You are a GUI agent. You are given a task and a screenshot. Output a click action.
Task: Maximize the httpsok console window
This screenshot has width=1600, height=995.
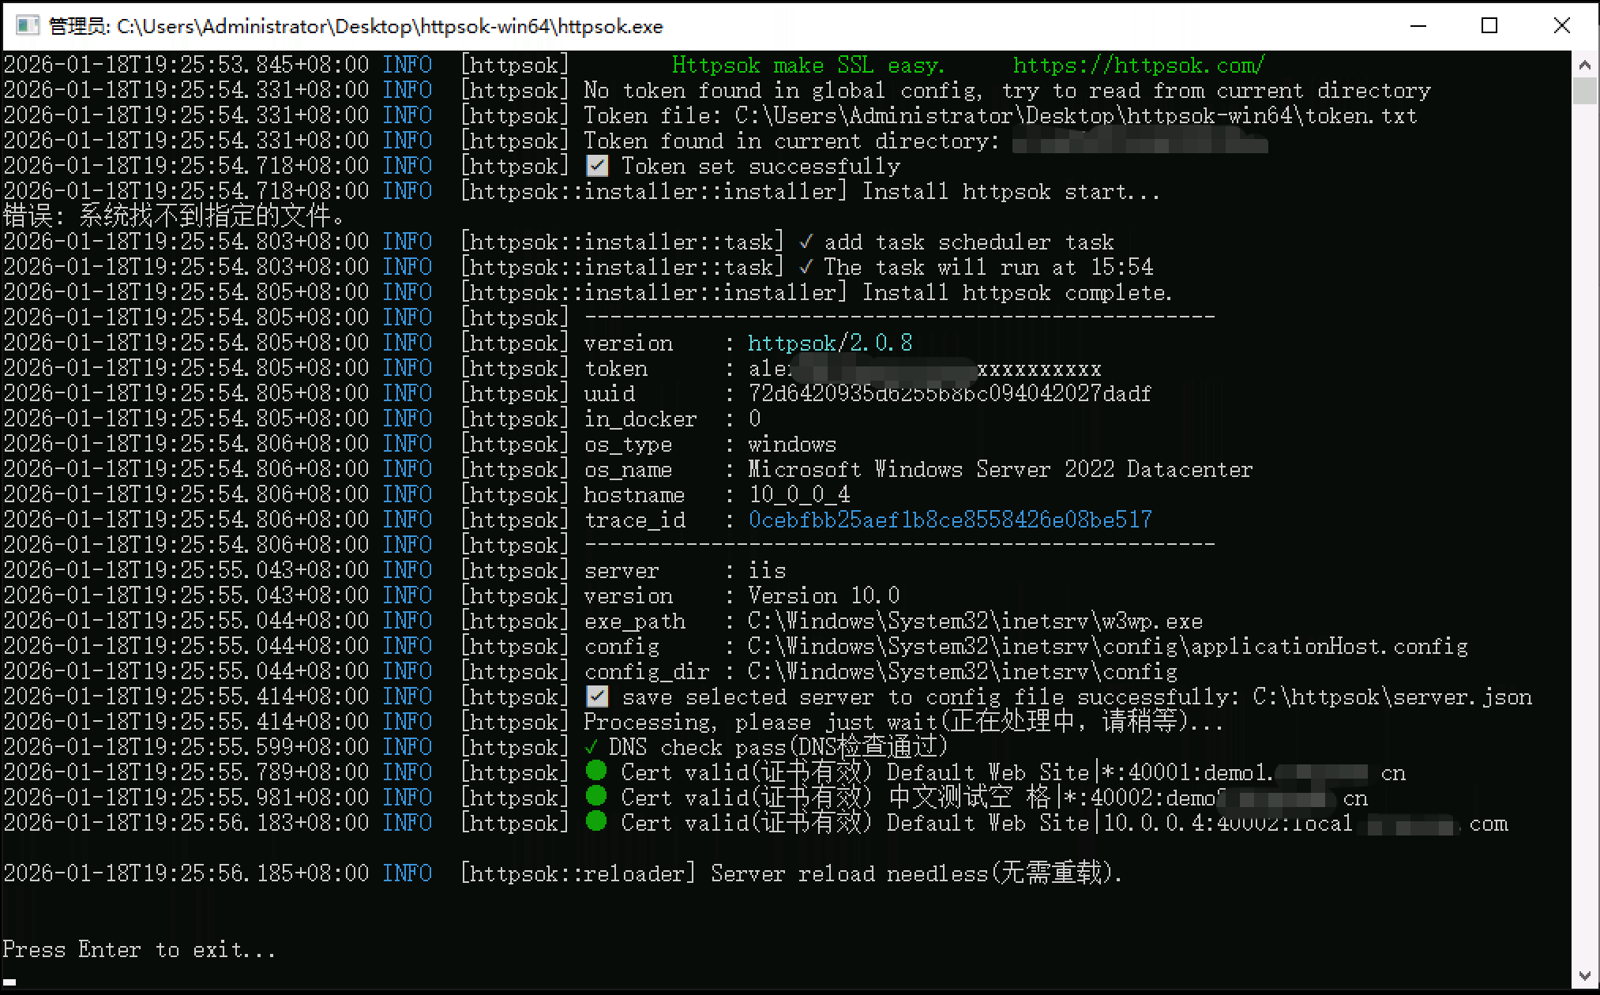[1489, 26]
